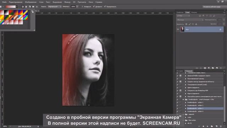The height and width of the screenshot is (128, 227).
Task: Lock image pixels brush icon
Action: tap(189, 24)
